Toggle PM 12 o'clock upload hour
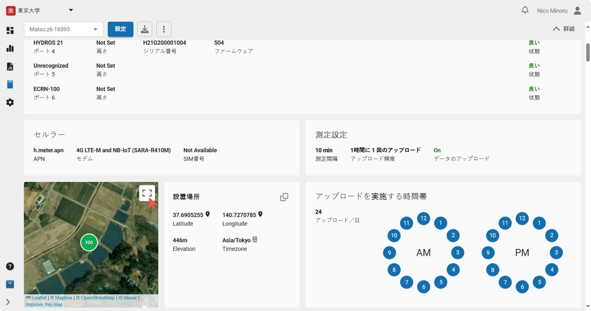Image resolution: width=591 pixels, height=311 pixels. pos(522,219)
